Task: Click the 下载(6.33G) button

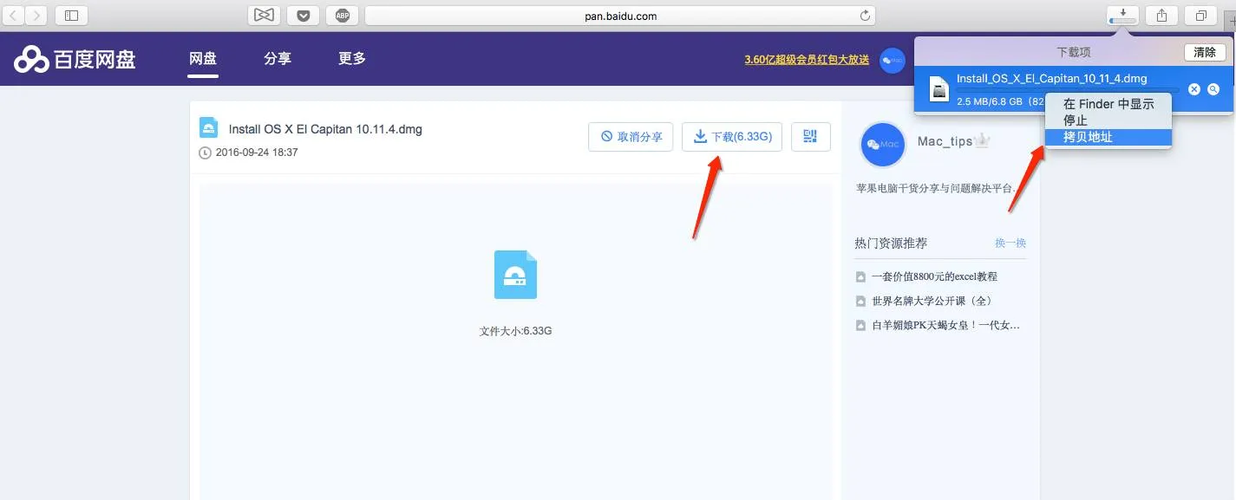Action: point(732,136)
